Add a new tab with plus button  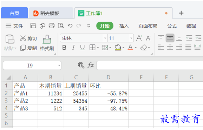(x=181, y=13)
